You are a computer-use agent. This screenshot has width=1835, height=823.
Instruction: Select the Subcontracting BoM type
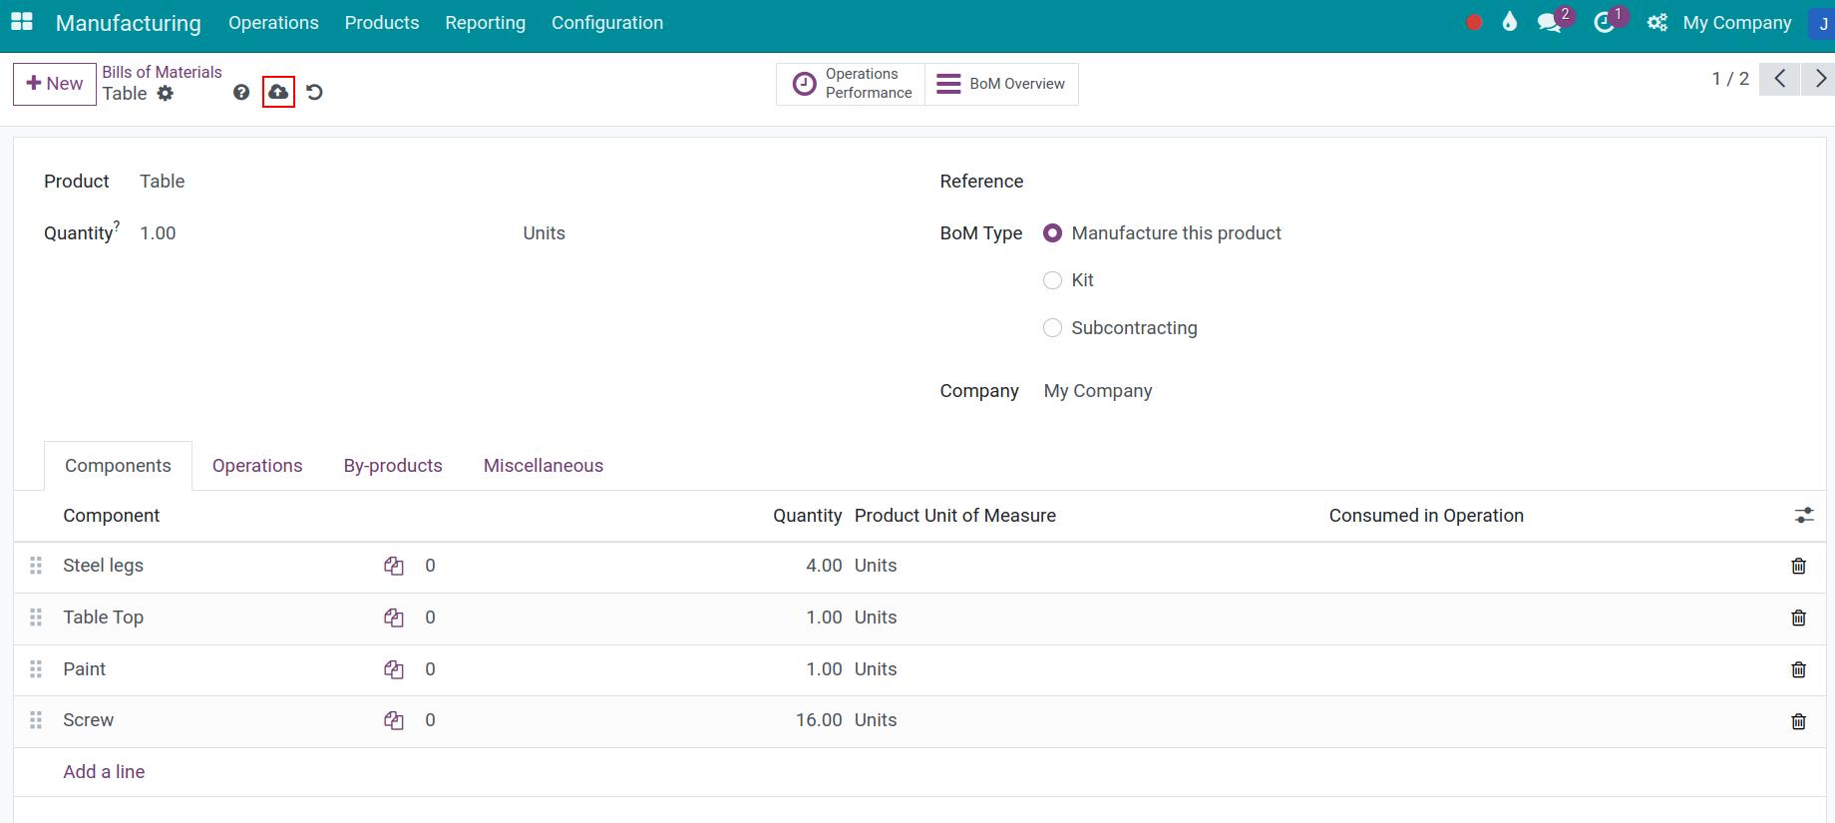[1052, 328]
